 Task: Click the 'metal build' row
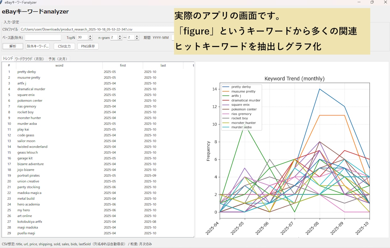click(98, 198)
